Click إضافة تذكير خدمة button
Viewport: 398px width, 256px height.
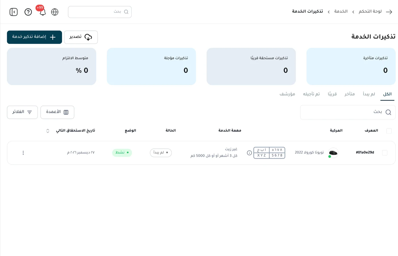pyautogui.click(x=34, y=37)
